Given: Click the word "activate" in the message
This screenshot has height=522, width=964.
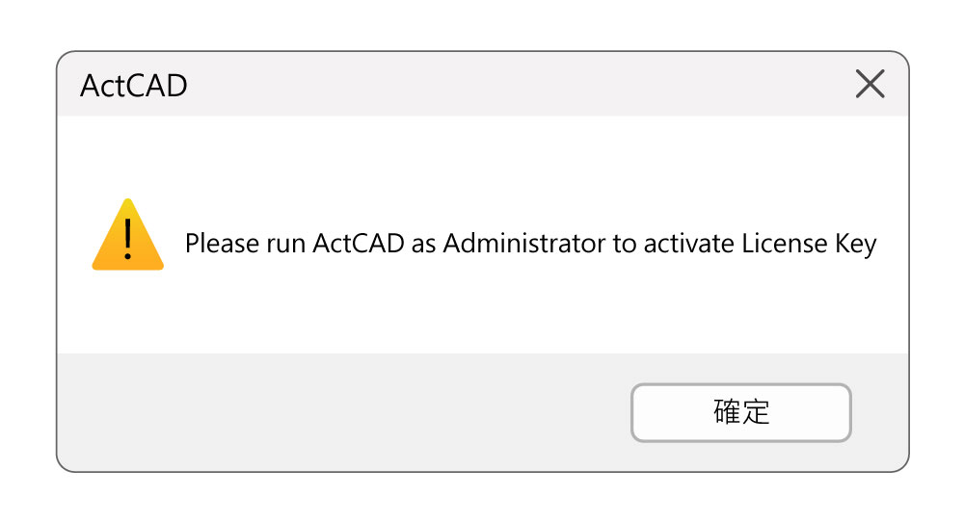Looking at the screenshot, I should [x=689, y=244].
